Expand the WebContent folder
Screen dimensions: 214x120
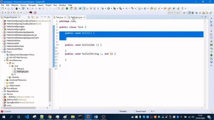click(5, 86)
